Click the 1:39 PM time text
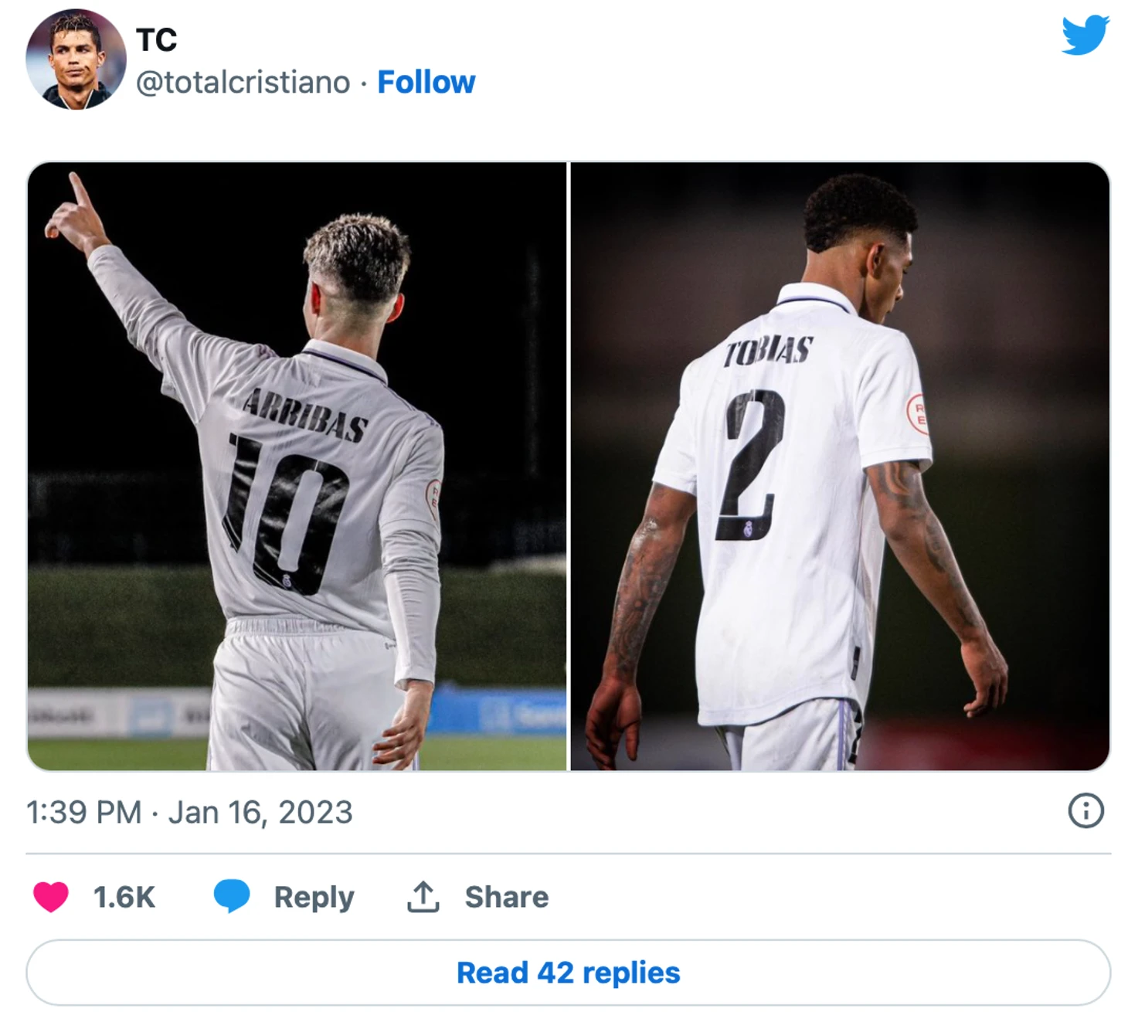 [83, 813]
